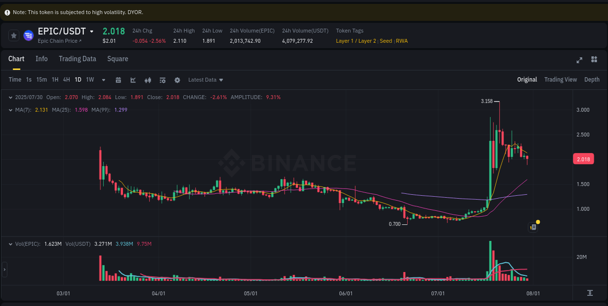The height and width of the screenshot is (306, 608).
Task: Switch to the Trading Data tab
Action: point(77,59)
